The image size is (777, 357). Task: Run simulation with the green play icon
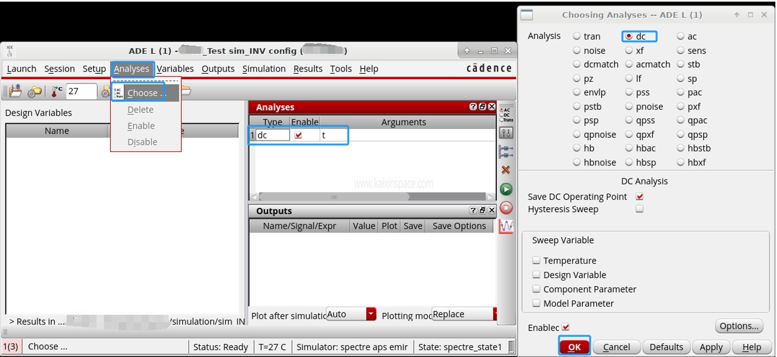pyautogui.click(x=506, y=189)
